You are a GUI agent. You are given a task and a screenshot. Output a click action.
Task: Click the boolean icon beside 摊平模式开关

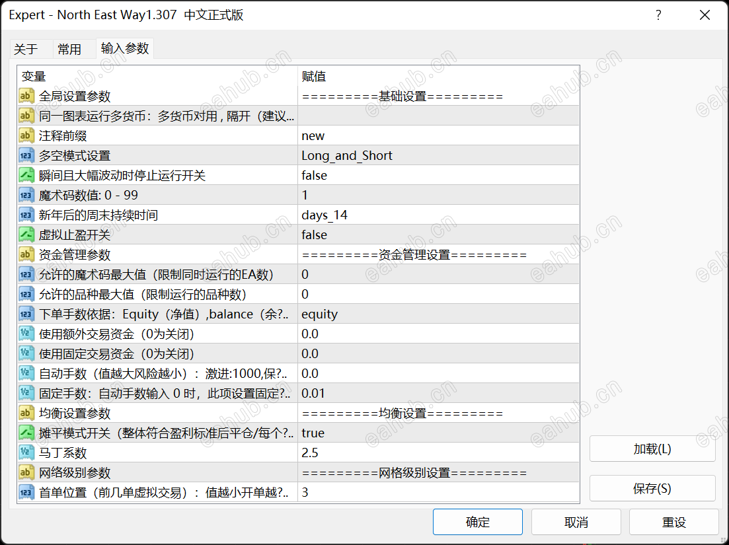pyautogui.click(x=26, y=433)
